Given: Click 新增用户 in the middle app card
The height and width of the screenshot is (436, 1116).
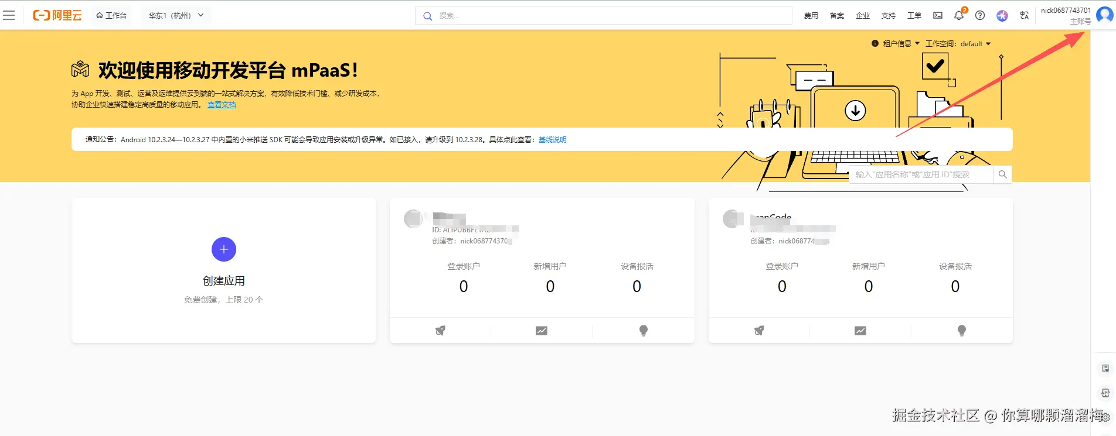Looking at the screenshot, I should pyautogui.click(x=550, y=266).
